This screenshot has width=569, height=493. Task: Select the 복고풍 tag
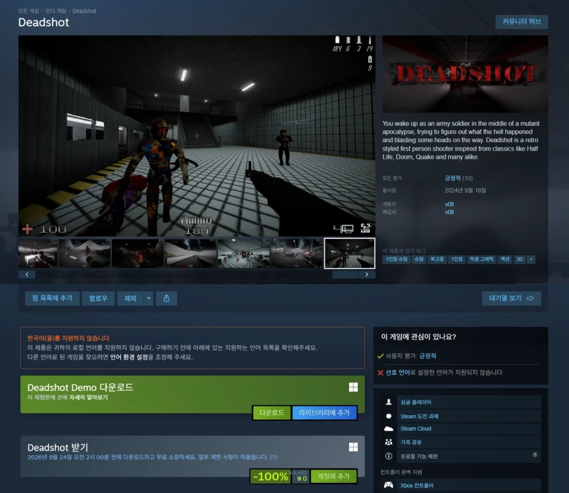pyautogui.click(x=437, y=259)
